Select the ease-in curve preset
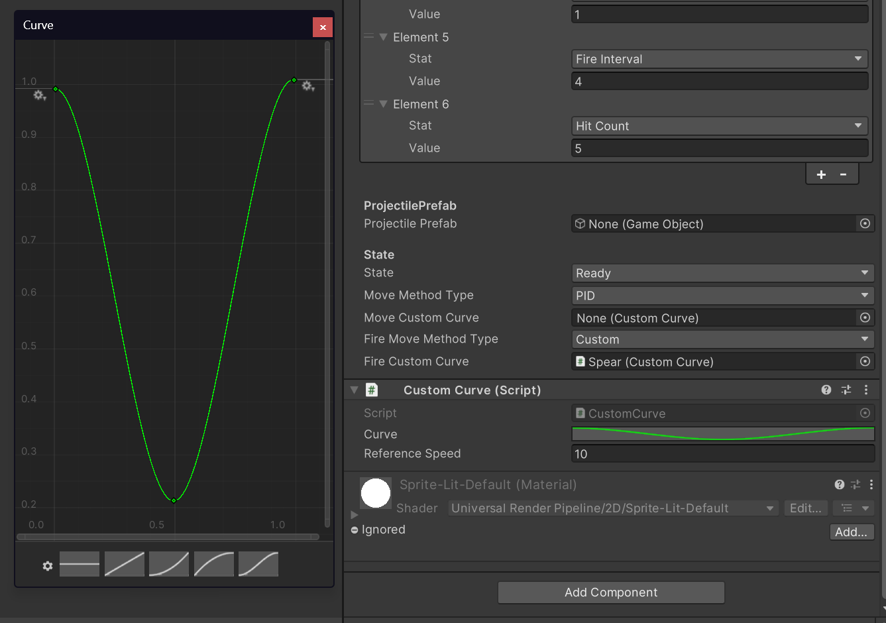 point(169,564)
